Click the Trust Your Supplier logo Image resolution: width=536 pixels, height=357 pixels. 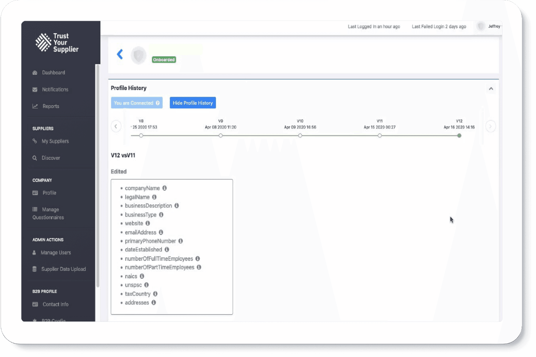click(57, 43)
